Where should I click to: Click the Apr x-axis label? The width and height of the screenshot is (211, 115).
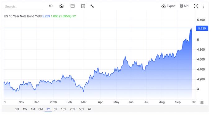point(100,102)
